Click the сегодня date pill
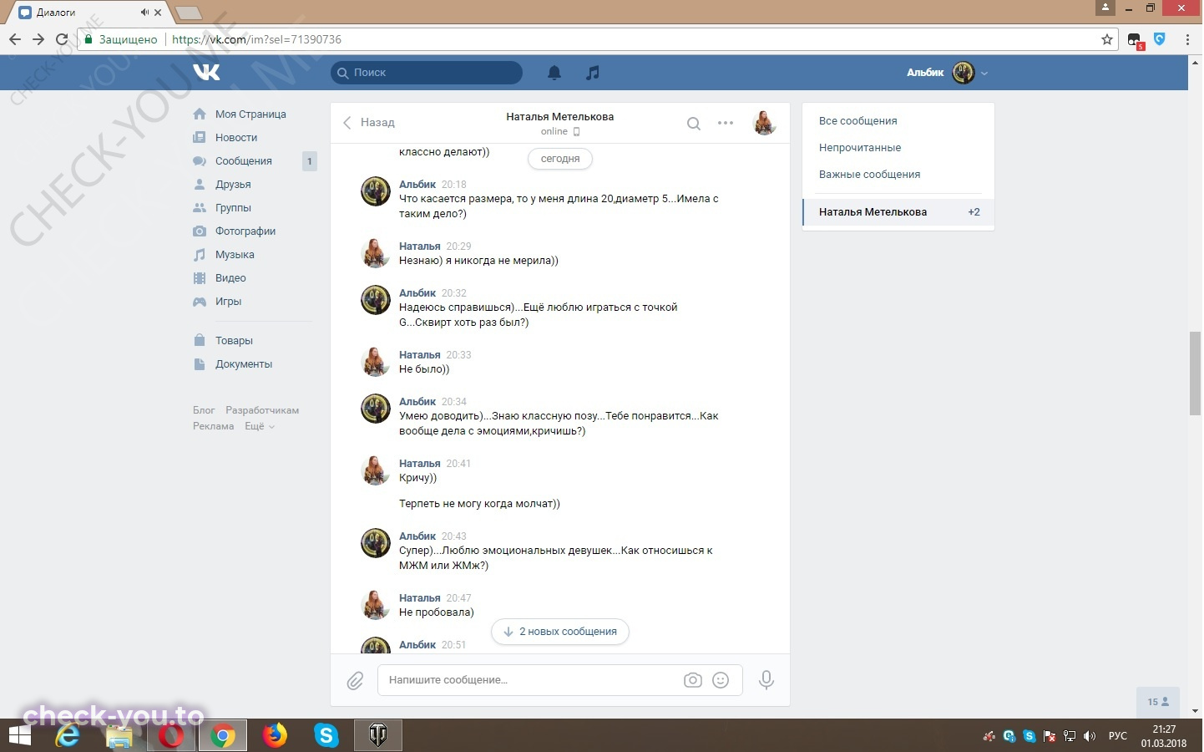The height and width of the screenshot is (752, 1204). click(x=560, y=159)
